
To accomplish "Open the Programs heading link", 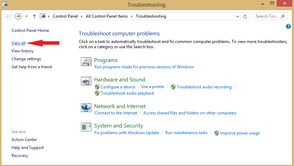I will [106, 60].
